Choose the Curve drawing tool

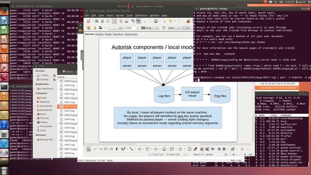[123, 149]
